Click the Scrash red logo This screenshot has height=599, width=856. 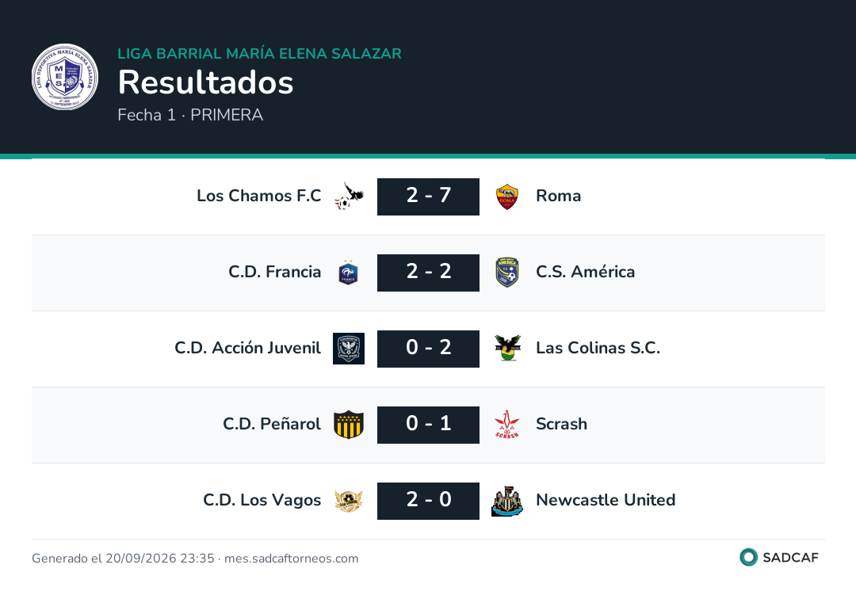click(x=507, y=425)
